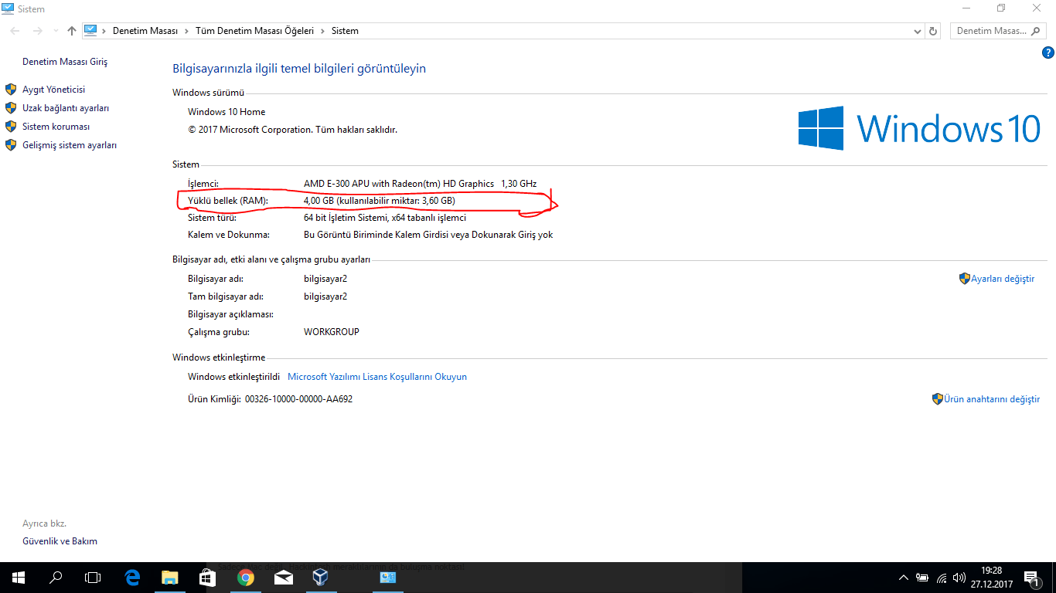Open taskbar search
This screenshot has height=593, width=1056.
tap(56, 578)
